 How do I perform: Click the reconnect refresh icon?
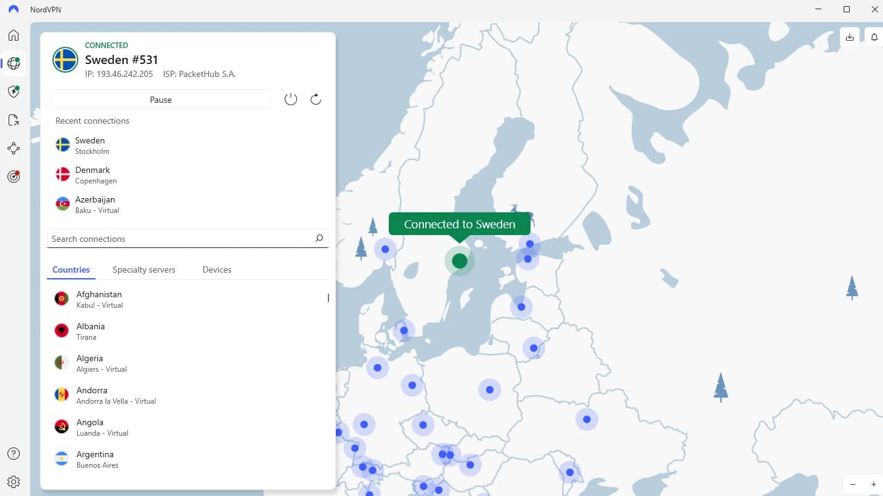click(315, 99)
